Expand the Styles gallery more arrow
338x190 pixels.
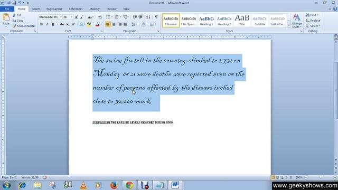(289, 26)
